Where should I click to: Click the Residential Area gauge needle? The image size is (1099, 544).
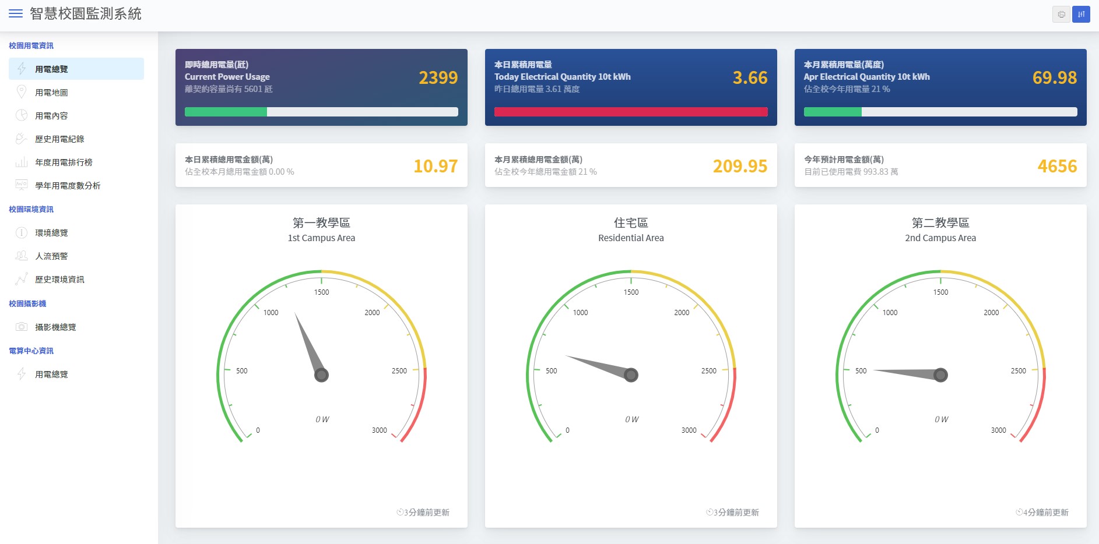[x=602, y=366]
